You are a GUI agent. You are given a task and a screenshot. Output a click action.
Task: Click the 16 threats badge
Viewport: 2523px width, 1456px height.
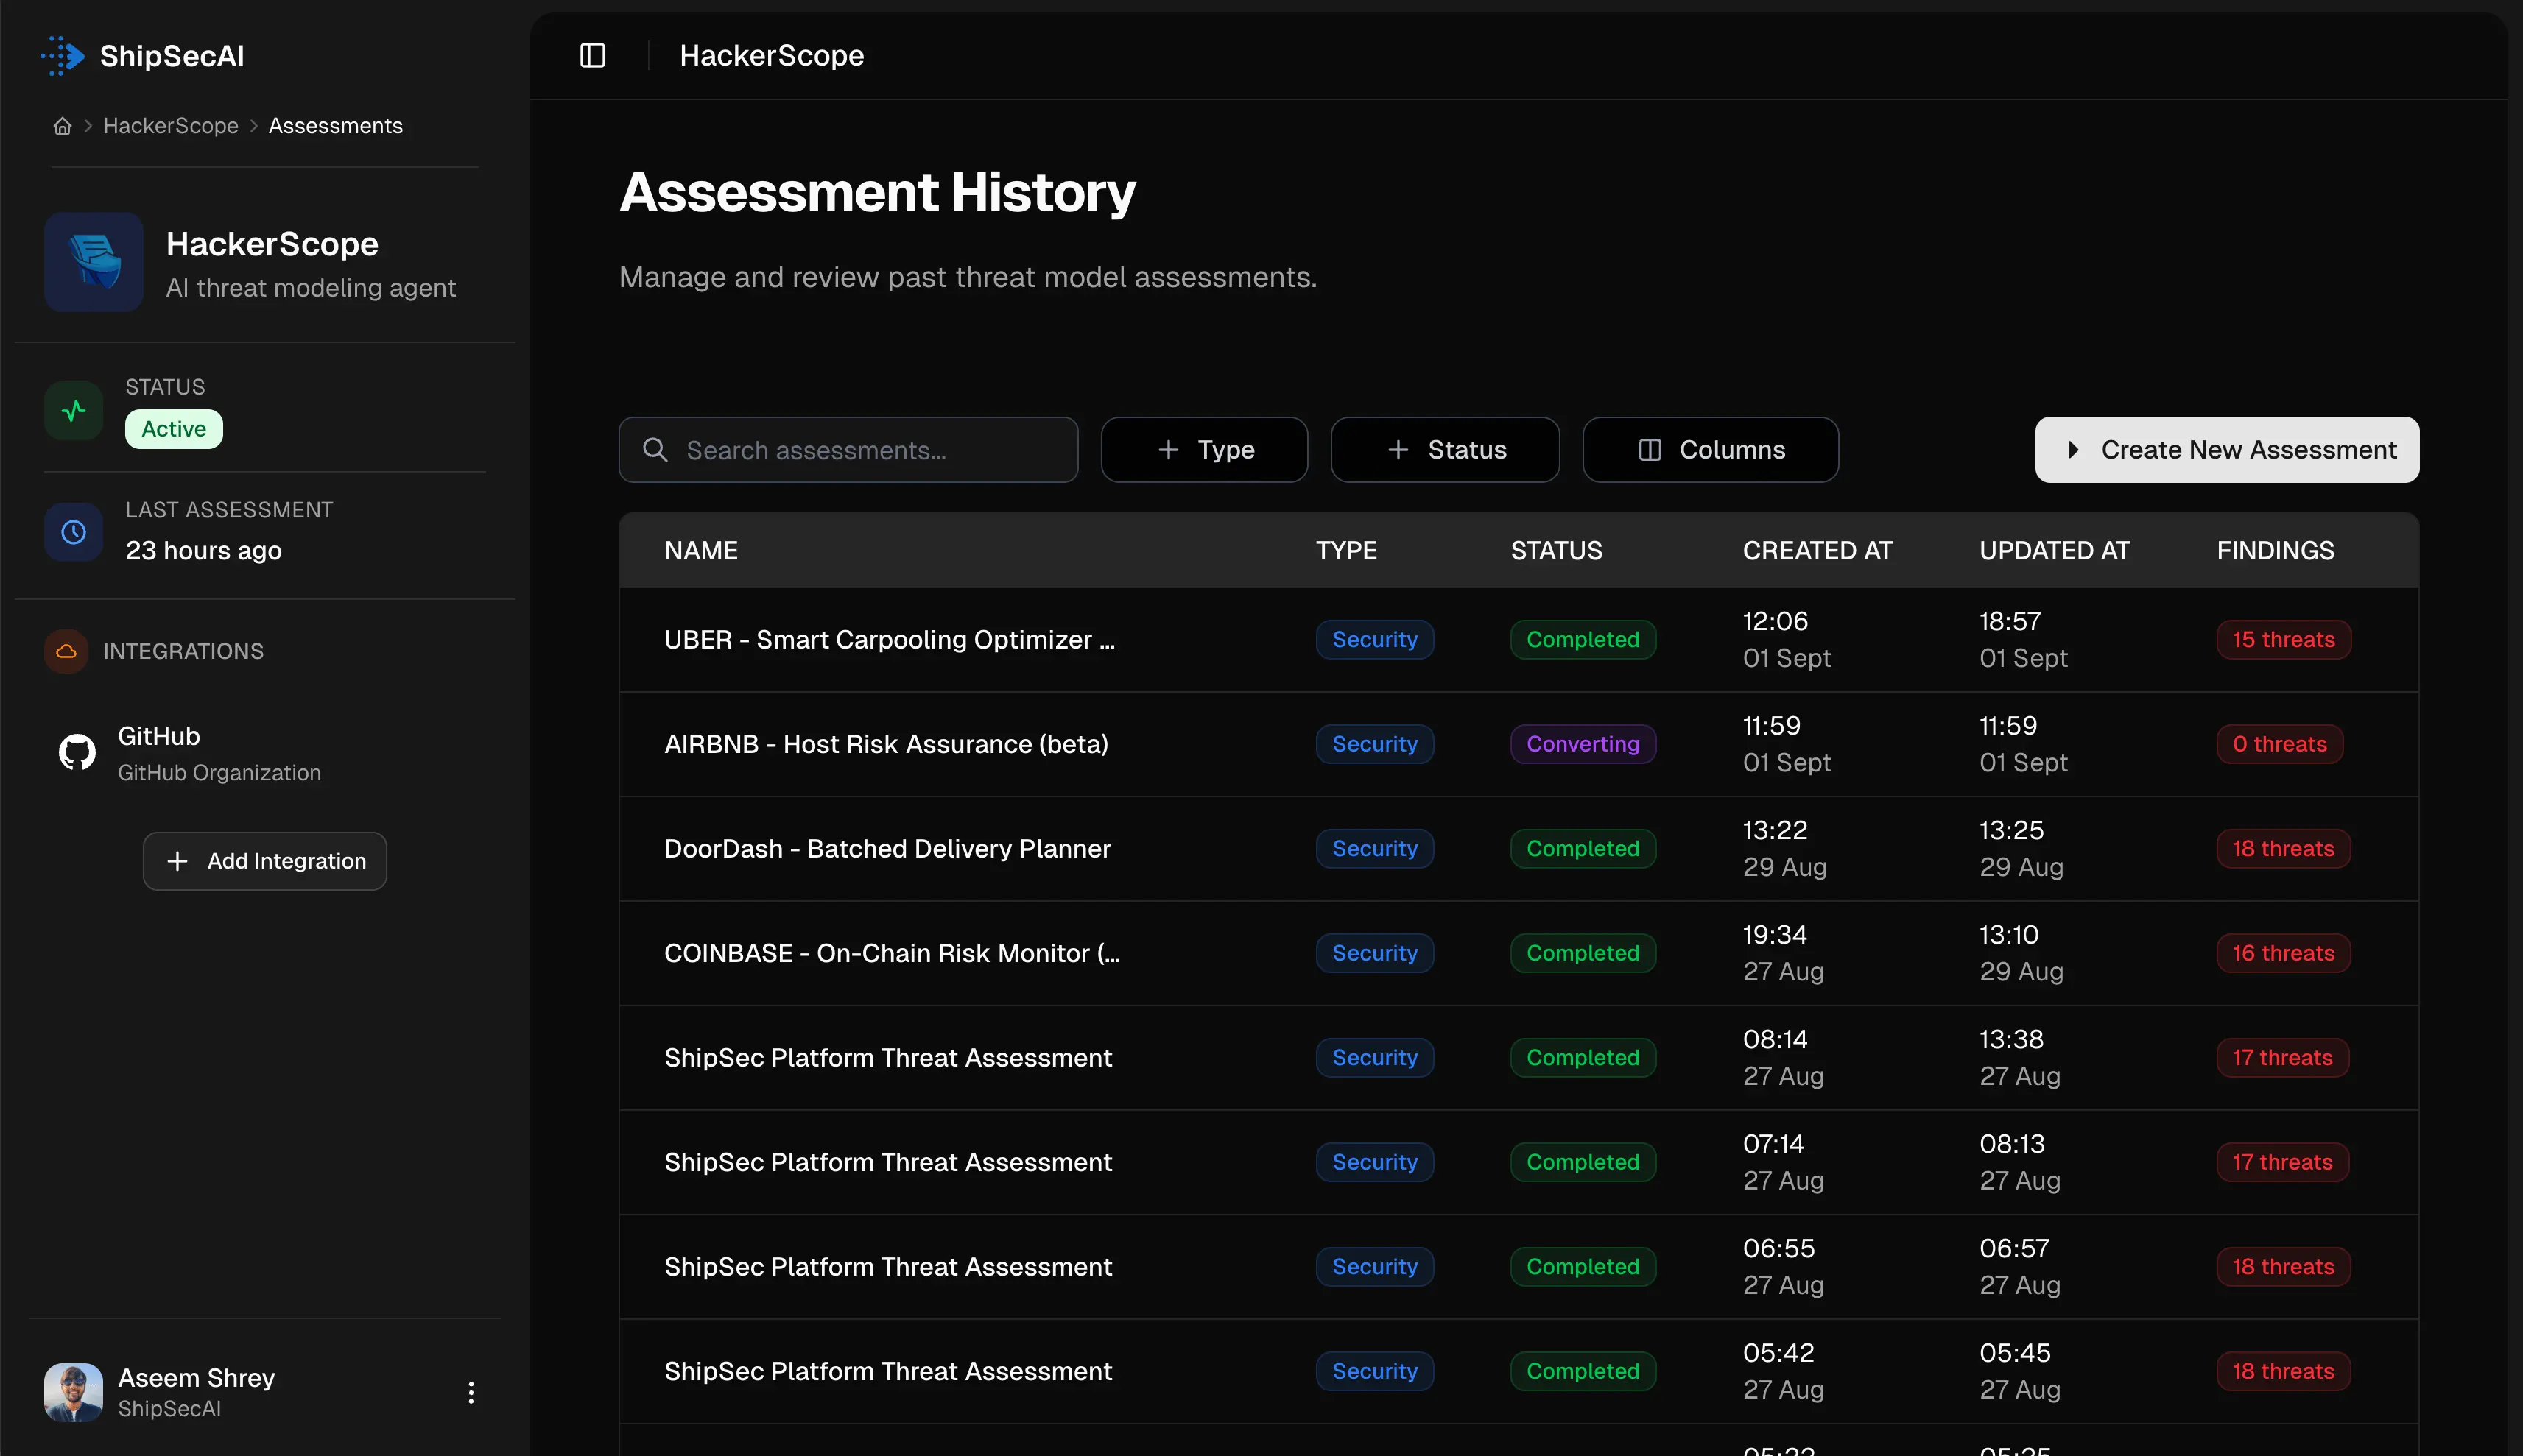pyautogui.click(x=2283, y=953)
